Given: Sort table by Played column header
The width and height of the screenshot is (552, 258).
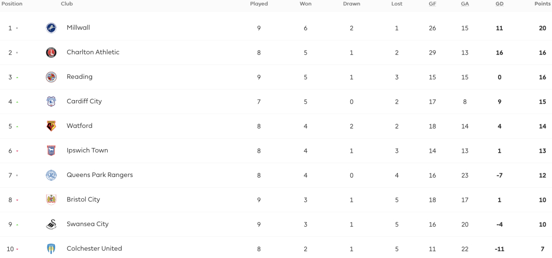Looking at the screenshot, I should [259, 4].
